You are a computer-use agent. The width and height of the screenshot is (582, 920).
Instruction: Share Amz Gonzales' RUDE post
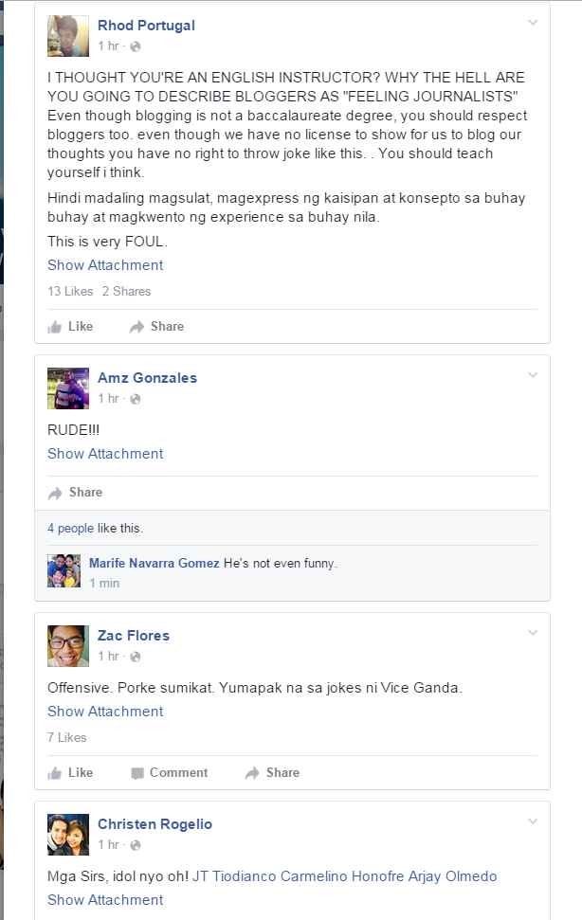point(75,493)
